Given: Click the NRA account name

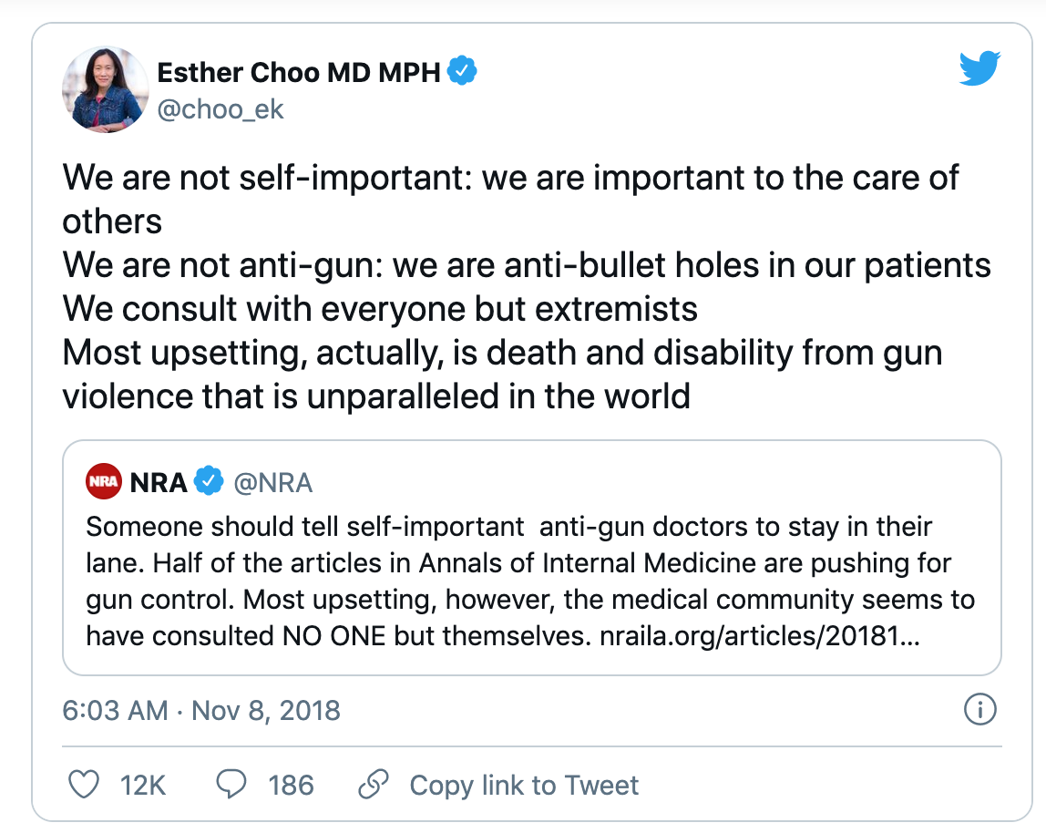Looking at the screenshot, I should pos(159,482).
